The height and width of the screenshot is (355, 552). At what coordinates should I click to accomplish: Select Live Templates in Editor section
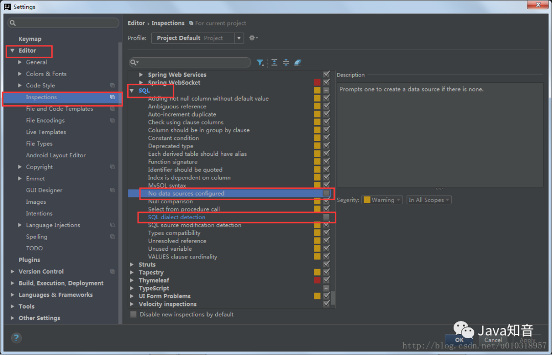pos(46,132)
